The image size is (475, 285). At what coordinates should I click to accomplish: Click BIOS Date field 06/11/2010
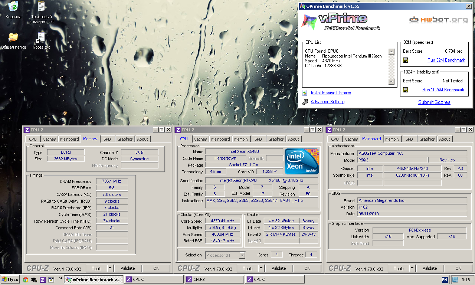(x=412, y=214)
